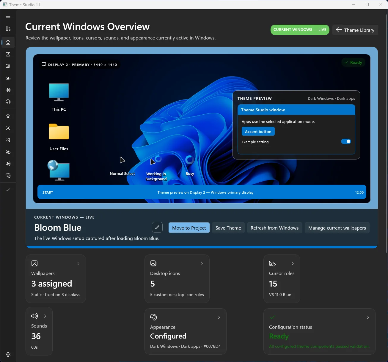Click the "Configured" appearance value
The image size is (388, 362).
(x=168, y=336)
